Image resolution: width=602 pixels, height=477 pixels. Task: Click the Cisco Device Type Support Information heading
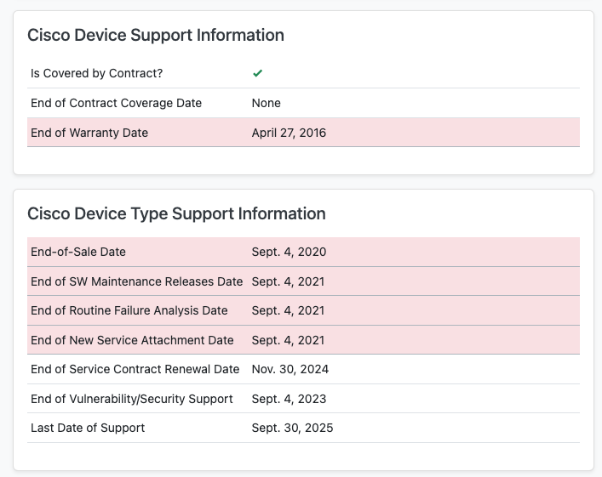(176, 213)
